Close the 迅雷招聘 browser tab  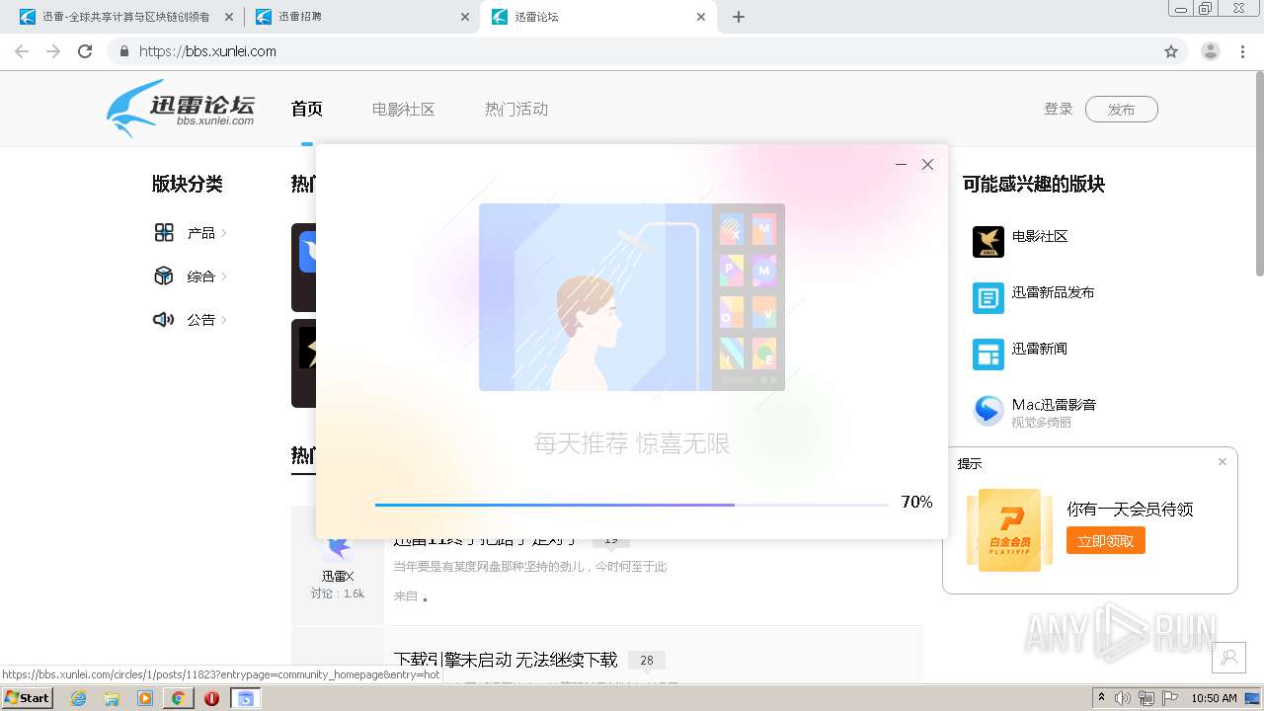pyautogui.click(x=465, y=17)
